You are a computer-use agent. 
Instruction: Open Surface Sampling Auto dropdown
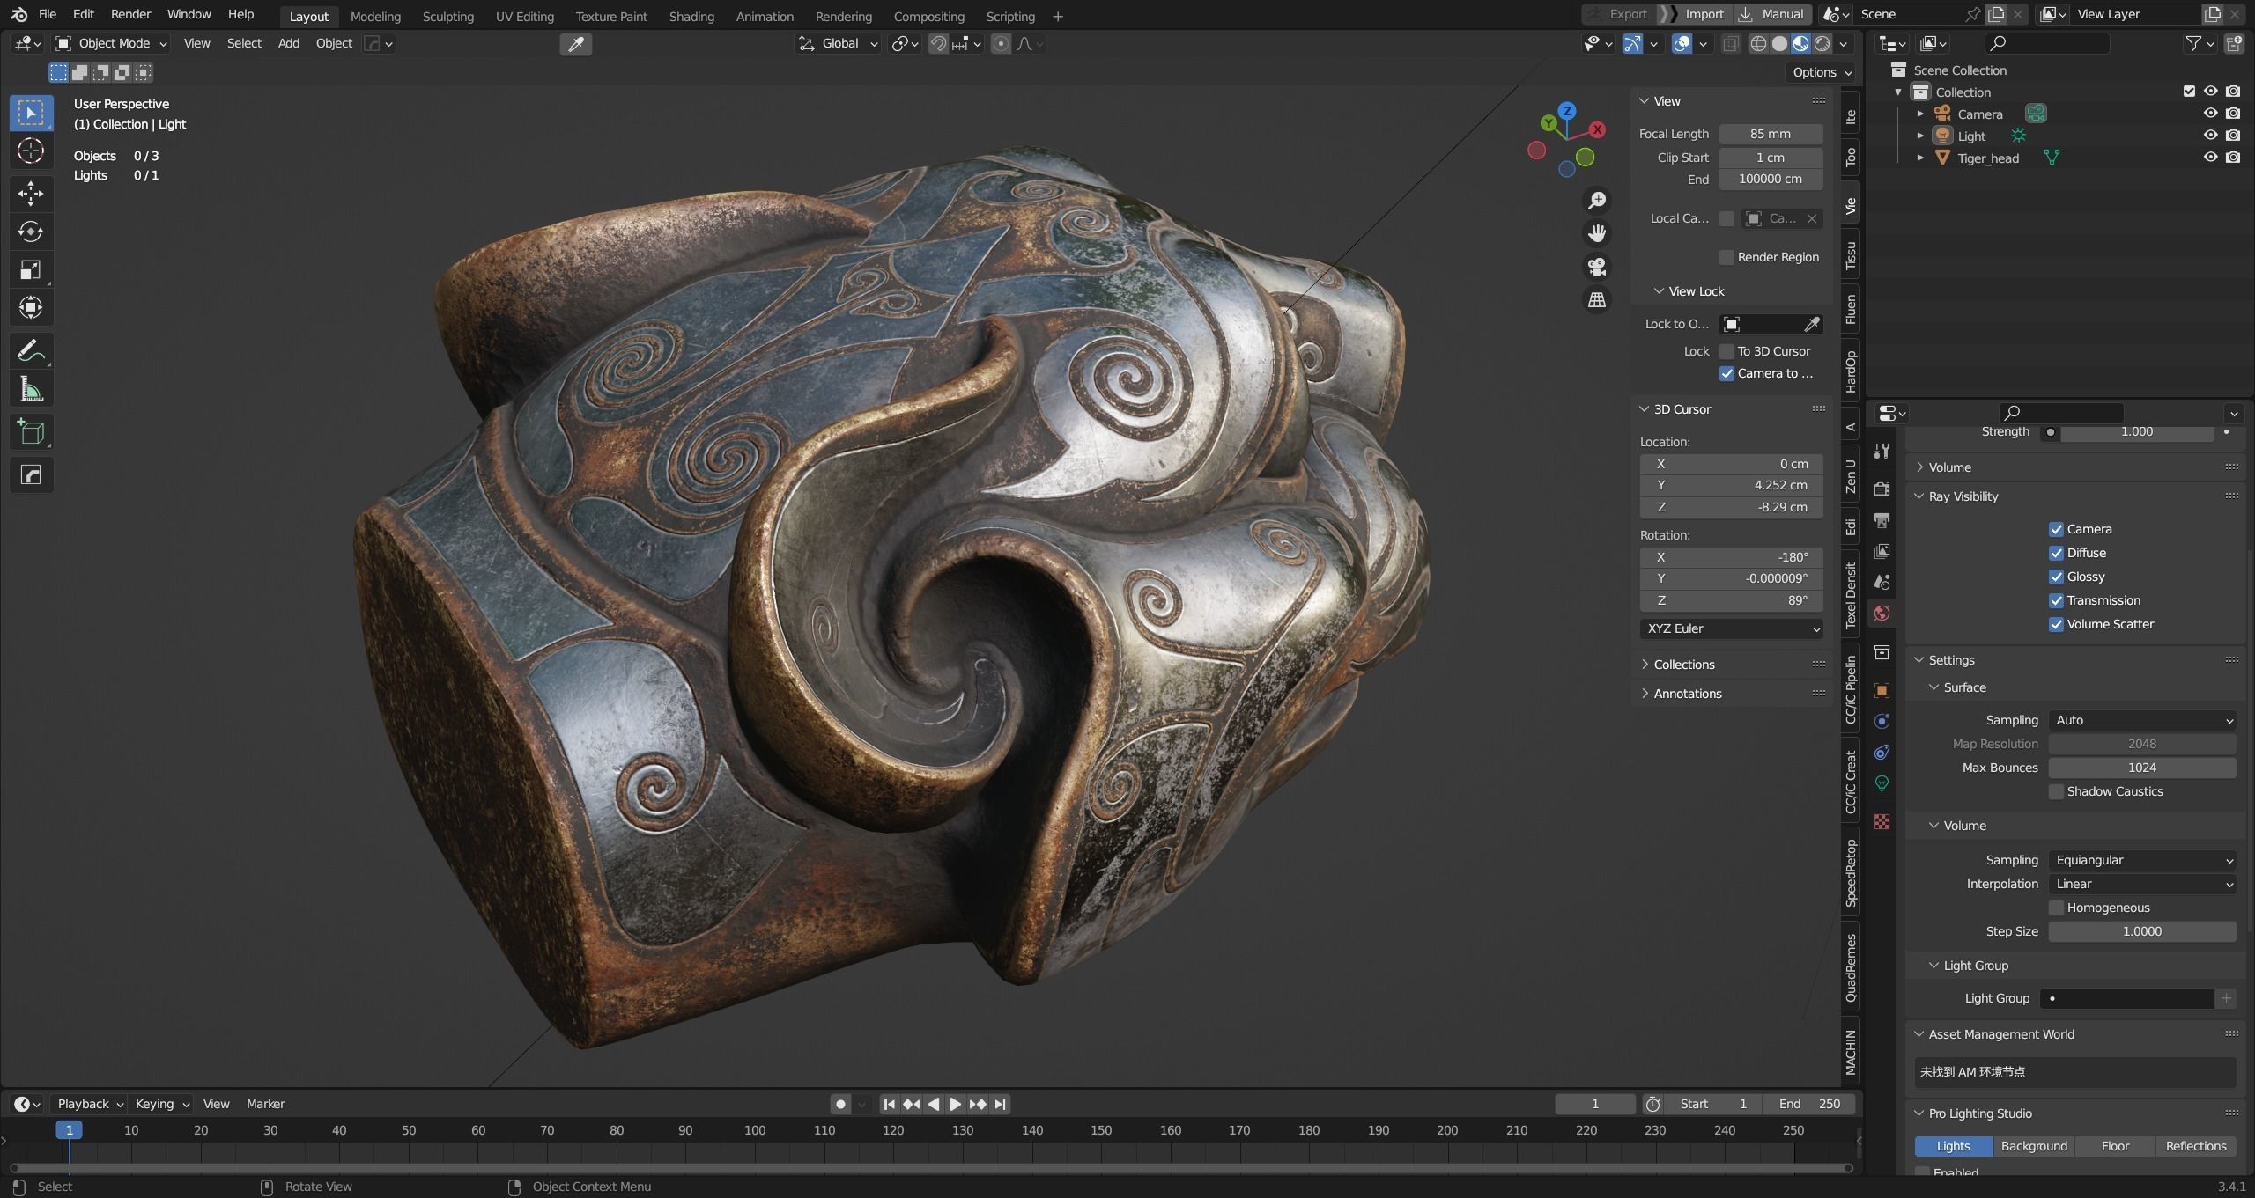(x=2141, y=720)
